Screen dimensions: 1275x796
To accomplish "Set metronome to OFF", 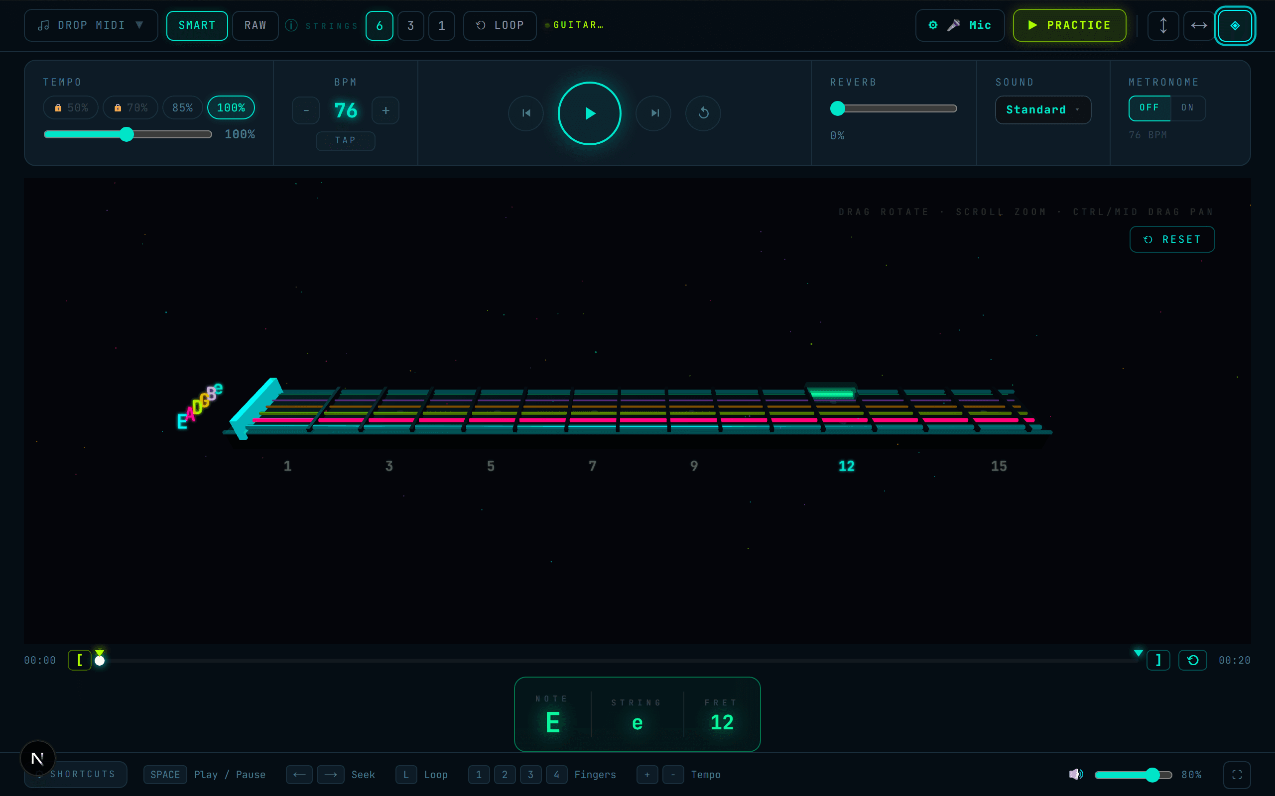I will coord(1149,108).
